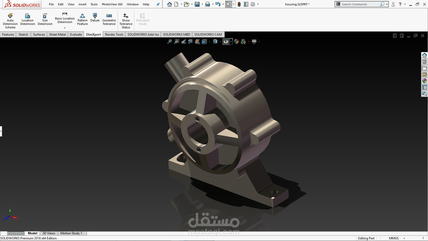Select the Location Dimension tool
This screenshot has width=428, height=241.
coord(28,19)
